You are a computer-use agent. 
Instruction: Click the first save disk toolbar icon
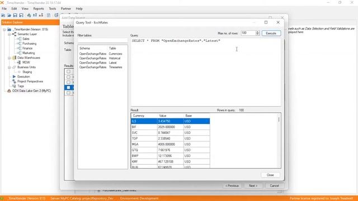click(x=15, y=15)
